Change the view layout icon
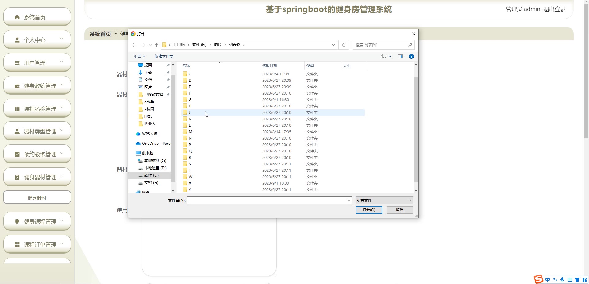 pyautogui.click(x=383, y=56)
